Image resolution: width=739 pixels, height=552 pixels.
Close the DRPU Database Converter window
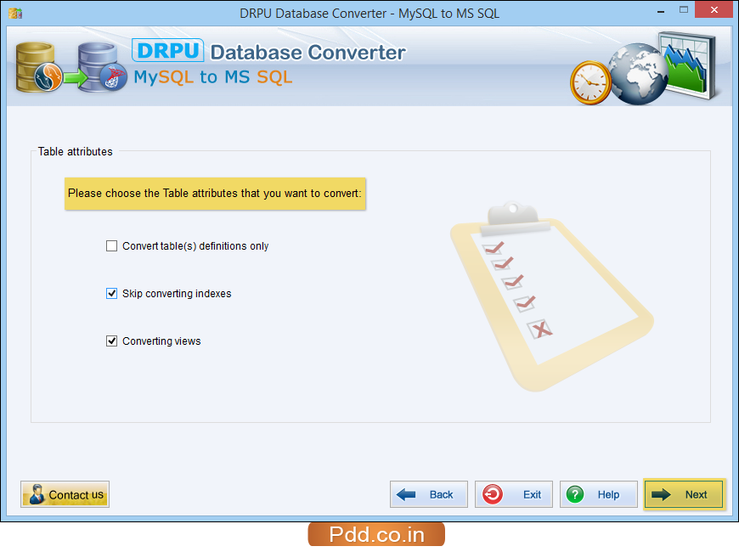[x=714, y=9]
